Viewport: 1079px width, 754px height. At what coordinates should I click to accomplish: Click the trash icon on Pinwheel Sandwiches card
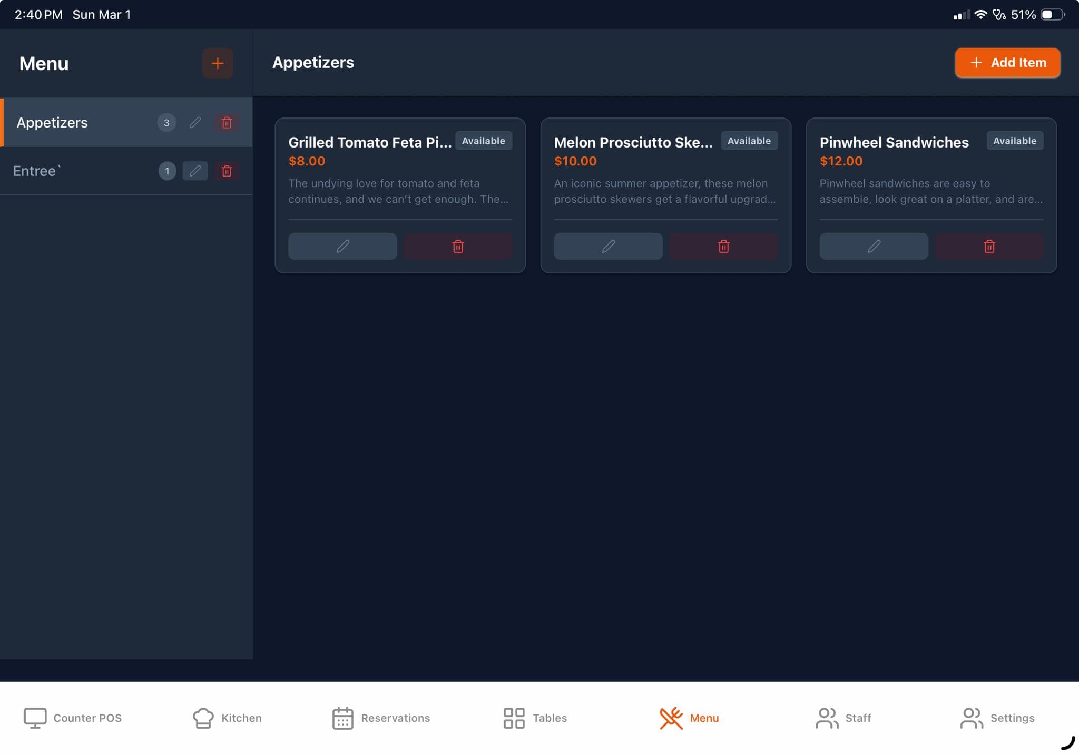click(x=988, y=246)
